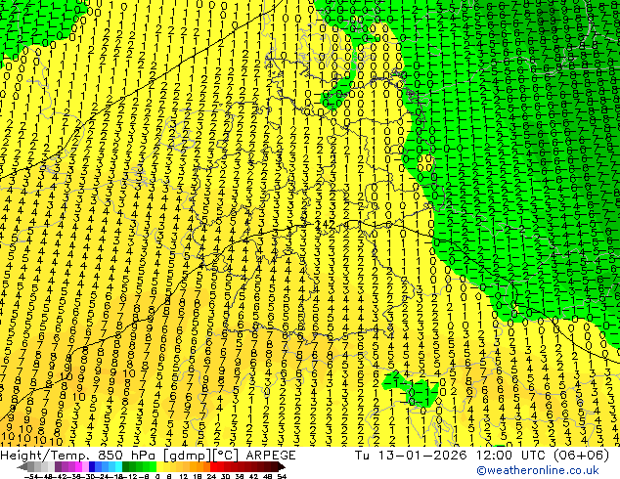This screenshot has width=620, height=479.
Task: Click the '(06+06)' forecast run label
Action: click(x=581, y=455)
